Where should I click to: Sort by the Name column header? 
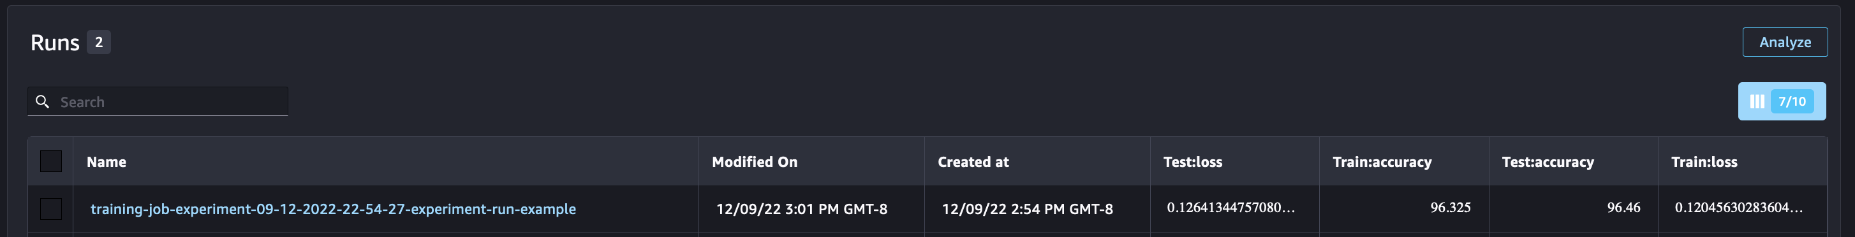106,162
